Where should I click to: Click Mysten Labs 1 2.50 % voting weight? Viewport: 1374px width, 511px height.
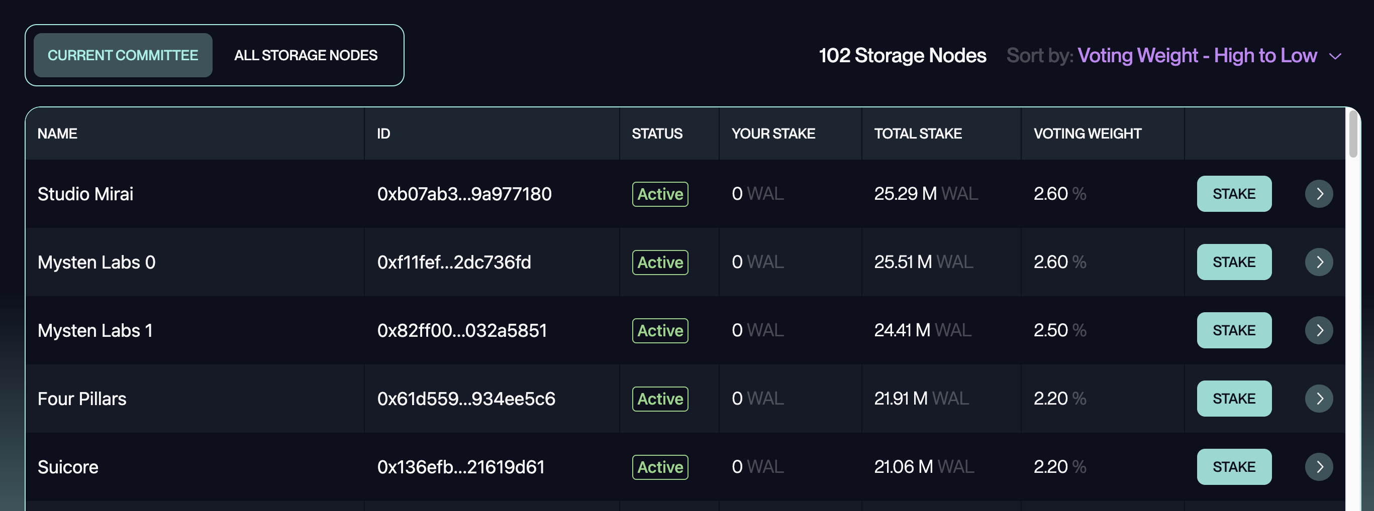tap(1059, 330)
